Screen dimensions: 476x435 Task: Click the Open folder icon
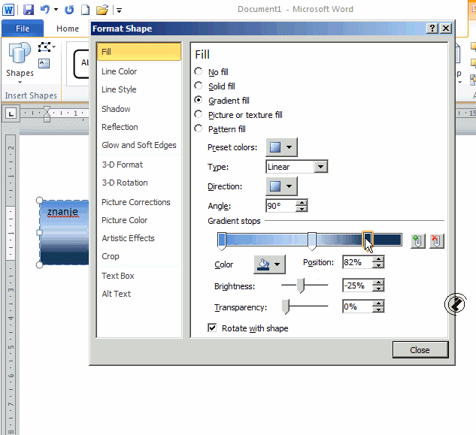click(x=102, y=10)
